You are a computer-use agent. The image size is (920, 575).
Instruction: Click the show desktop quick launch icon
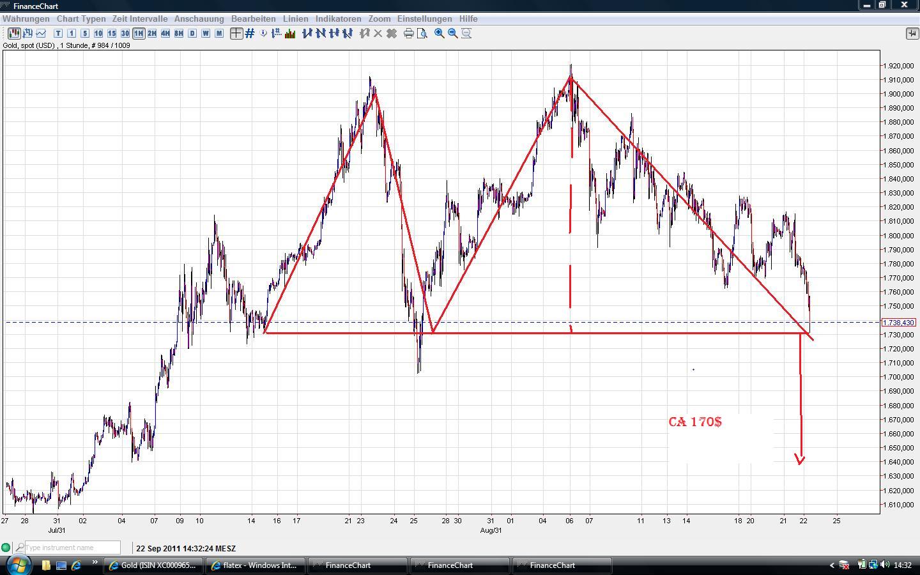tap(61, 565)
